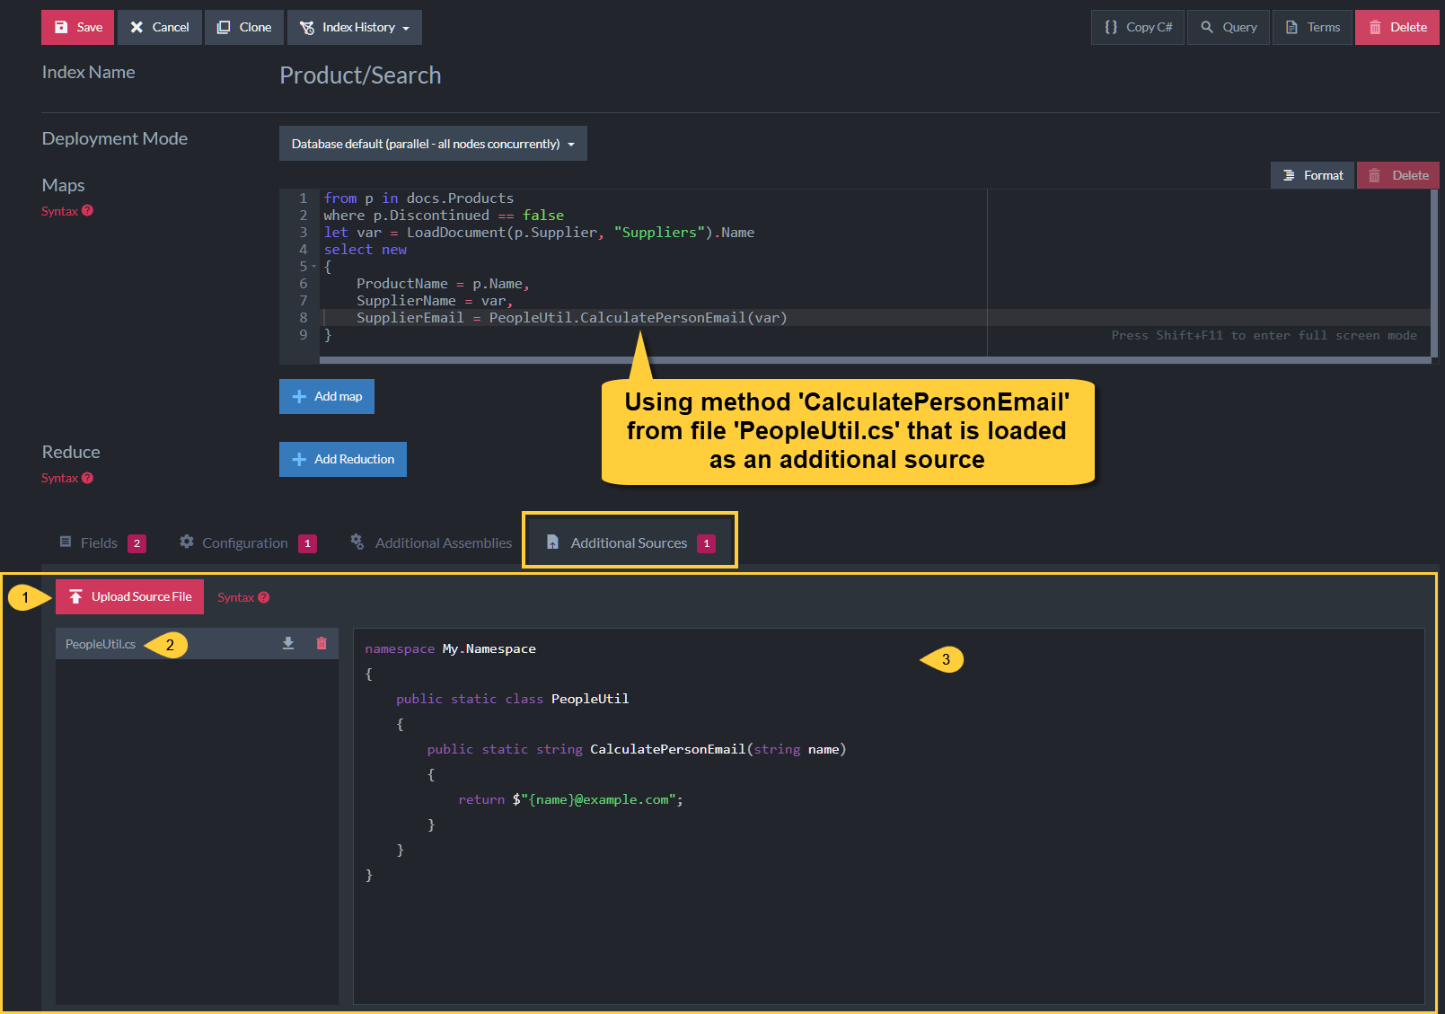Clone this index

(244, 27)
